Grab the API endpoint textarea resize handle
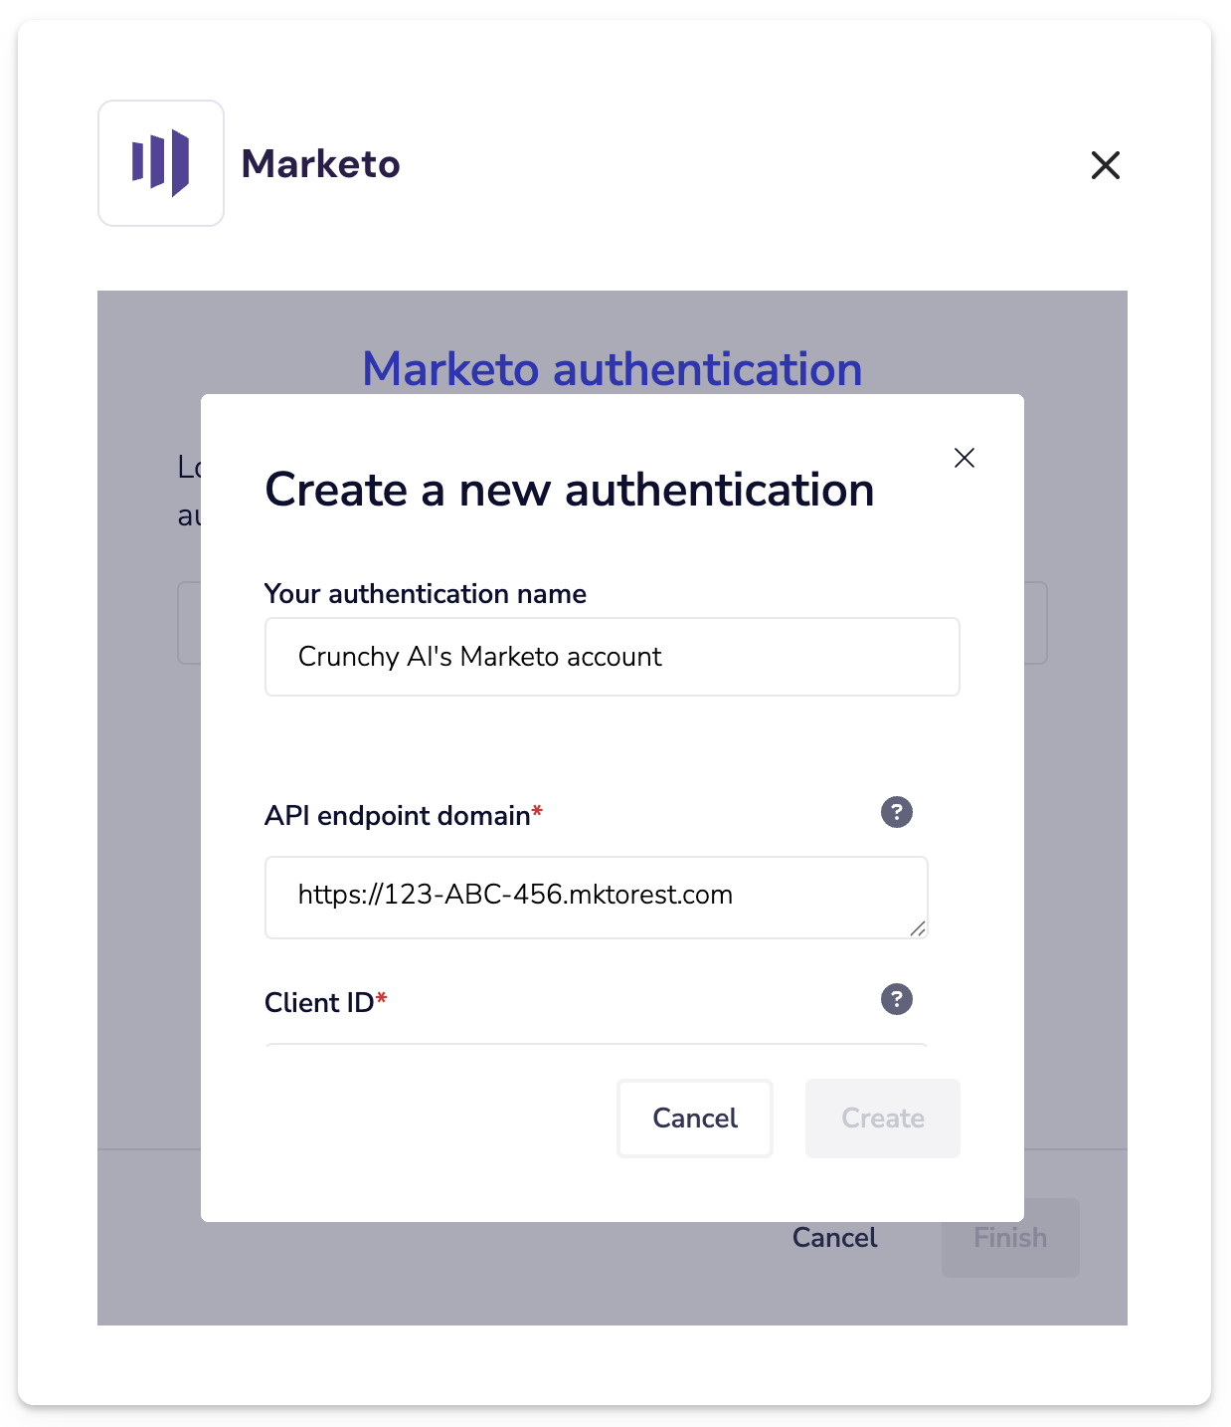This screenshot has height=1427, width=1231. (x=917, y=928)
